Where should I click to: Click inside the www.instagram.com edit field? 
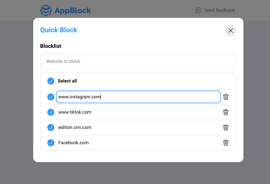pos(138,97)
